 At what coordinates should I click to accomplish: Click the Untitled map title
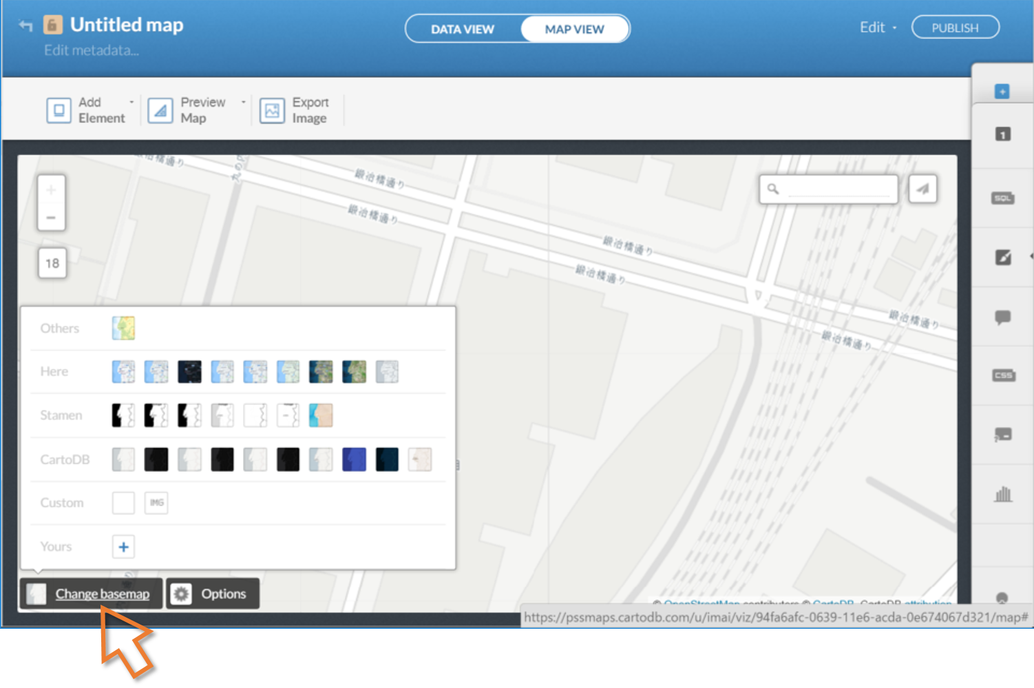click(127, 25)
